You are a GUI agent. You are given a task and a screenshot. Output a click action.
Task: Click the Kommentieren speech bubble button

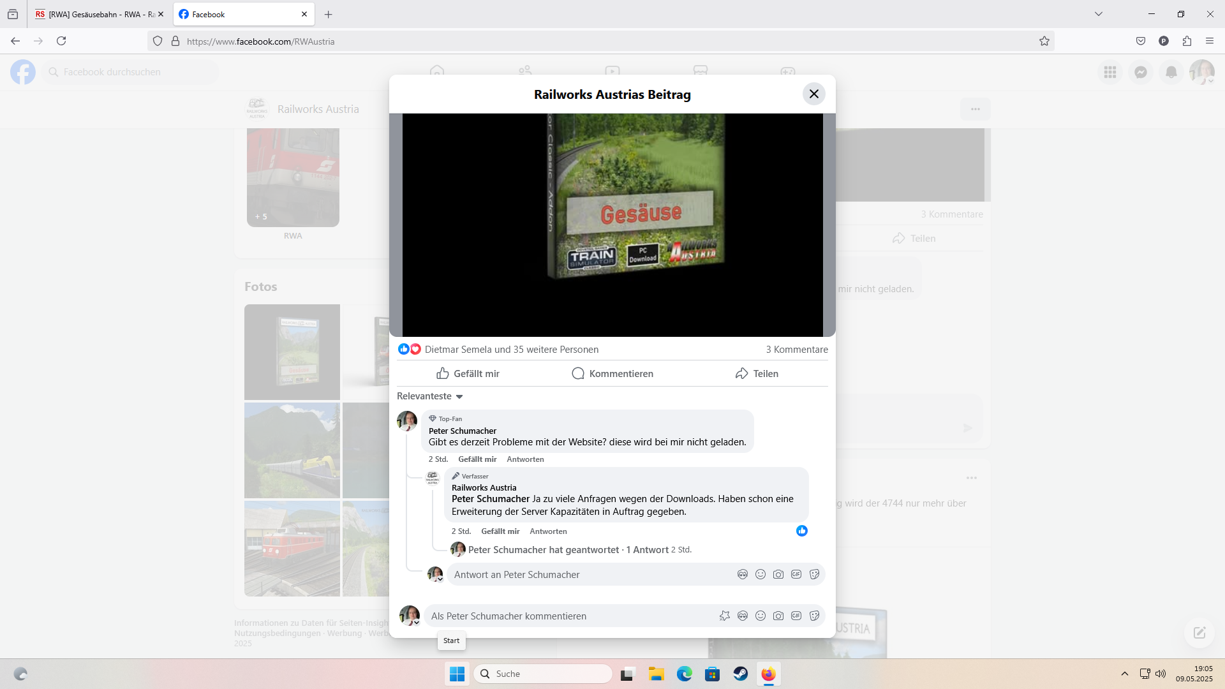click(612, 374)
